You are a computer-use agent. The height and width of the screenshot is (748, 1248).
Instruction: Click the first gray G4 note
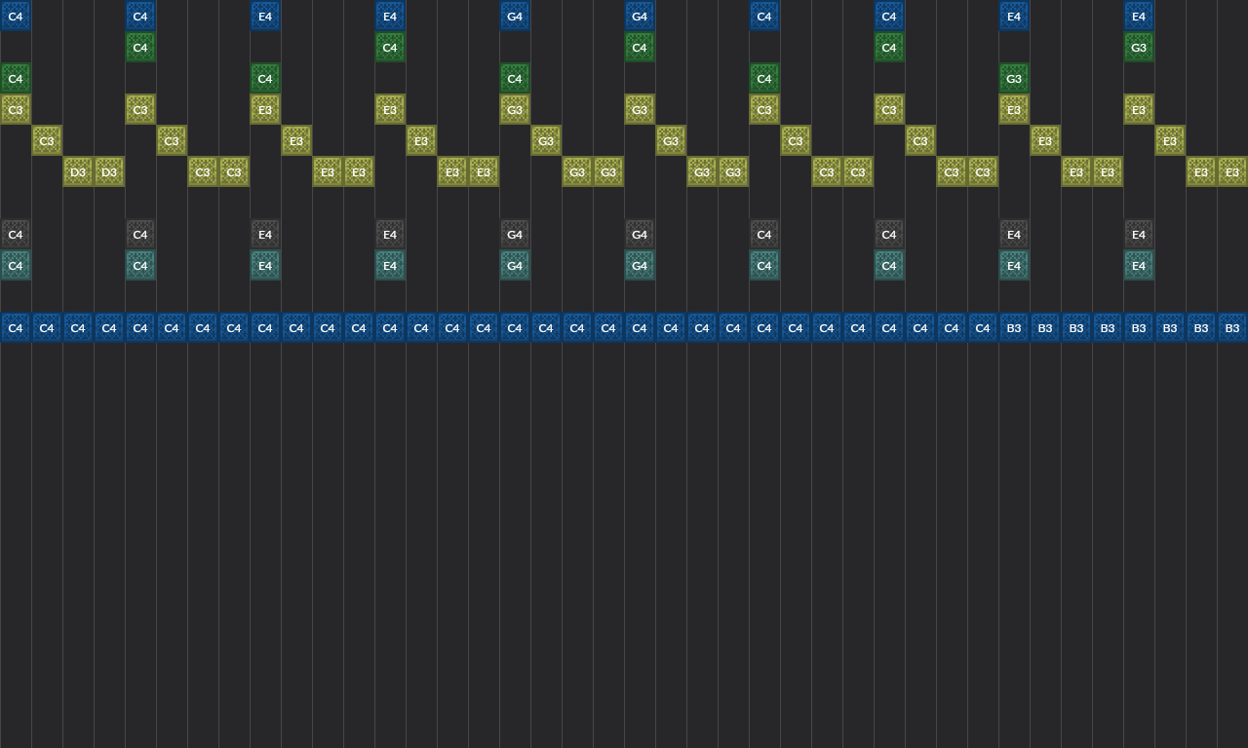[x=515, y=234]
